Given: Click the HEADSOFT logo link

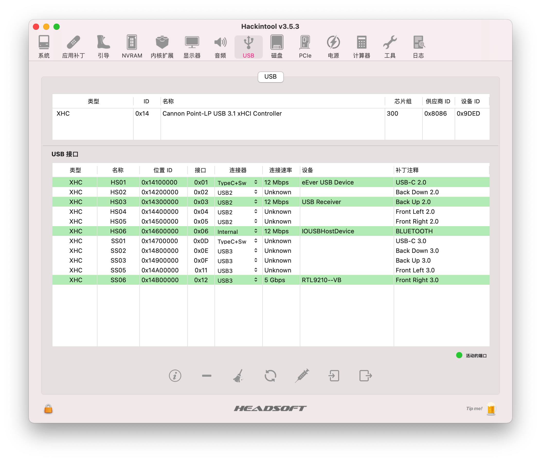Looking at the screenshot, I should coord(270,408).
